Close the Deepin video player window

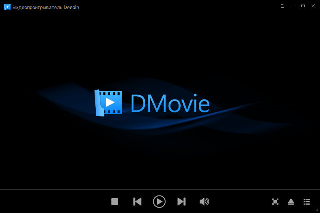(x=313, y=6)
